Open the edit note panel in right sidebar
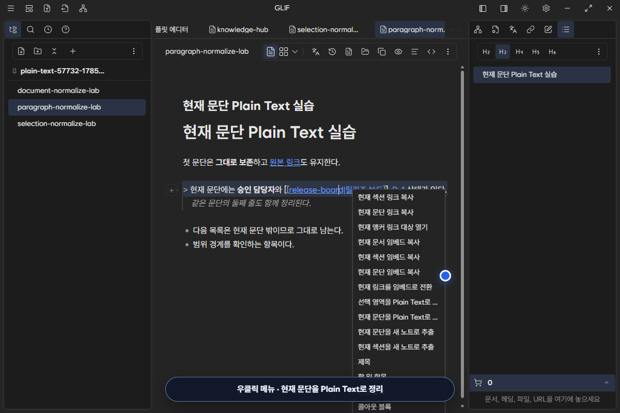This screenshot has height=413, width=620. point(548,29)
